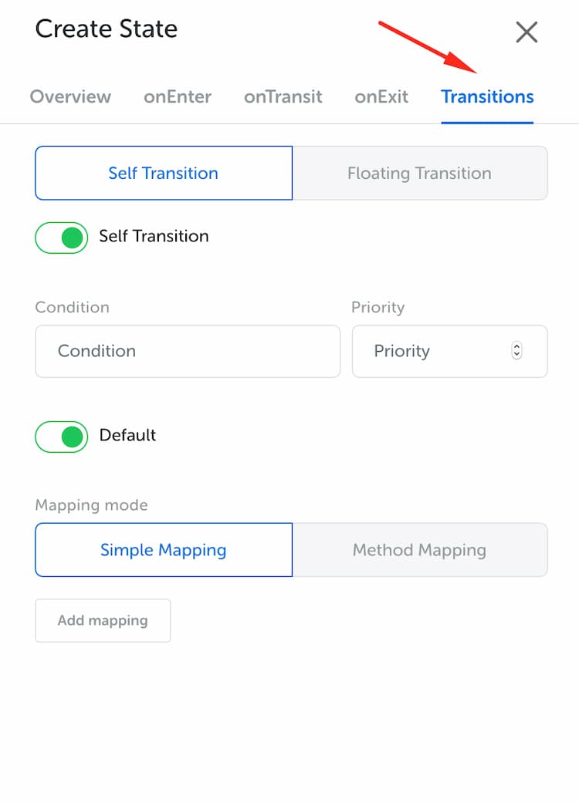The width and height of the screenshot is (579, 803).
Task: Focus the Condition input field
Action: click(188, 351)
